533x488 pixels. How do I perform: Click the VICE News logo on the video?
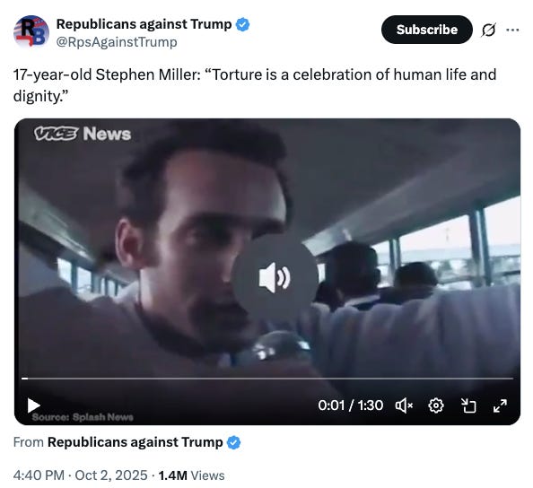click(83, 134)
